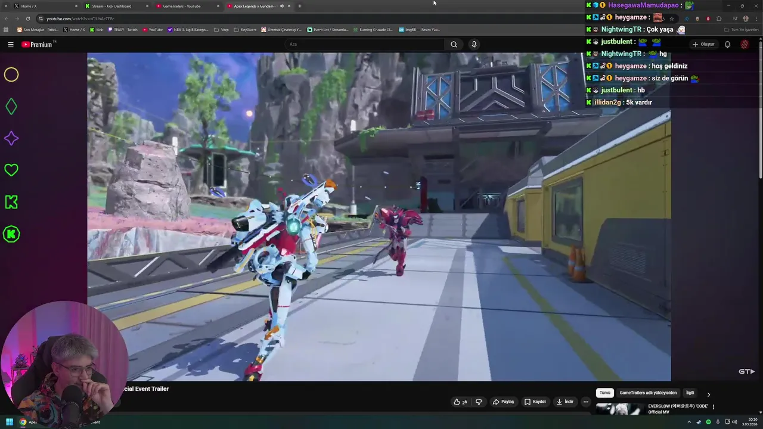763x429 pixels.
Task: Open the Home / X bookmark
Action: (75, 29)
